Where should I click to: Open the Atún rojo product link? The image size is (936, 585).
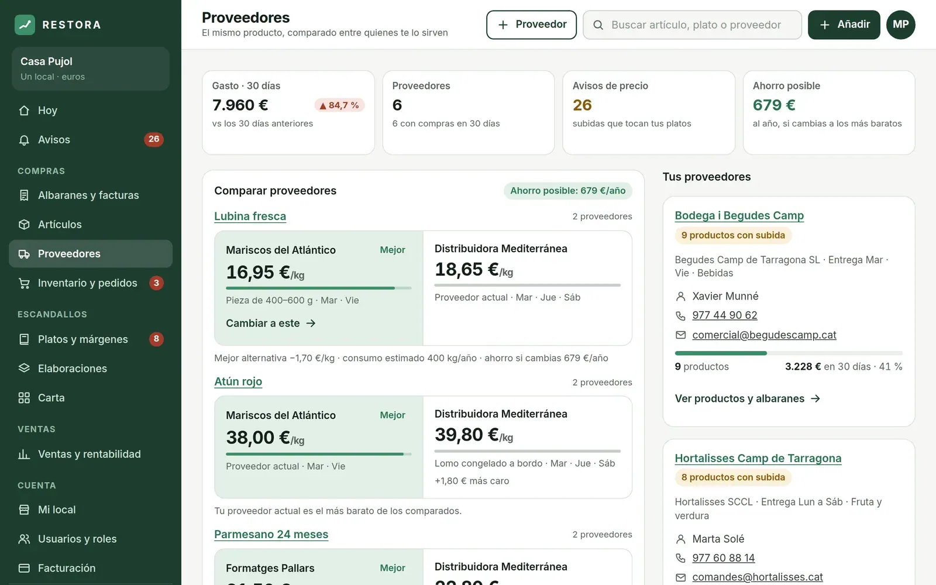point(238,381)
